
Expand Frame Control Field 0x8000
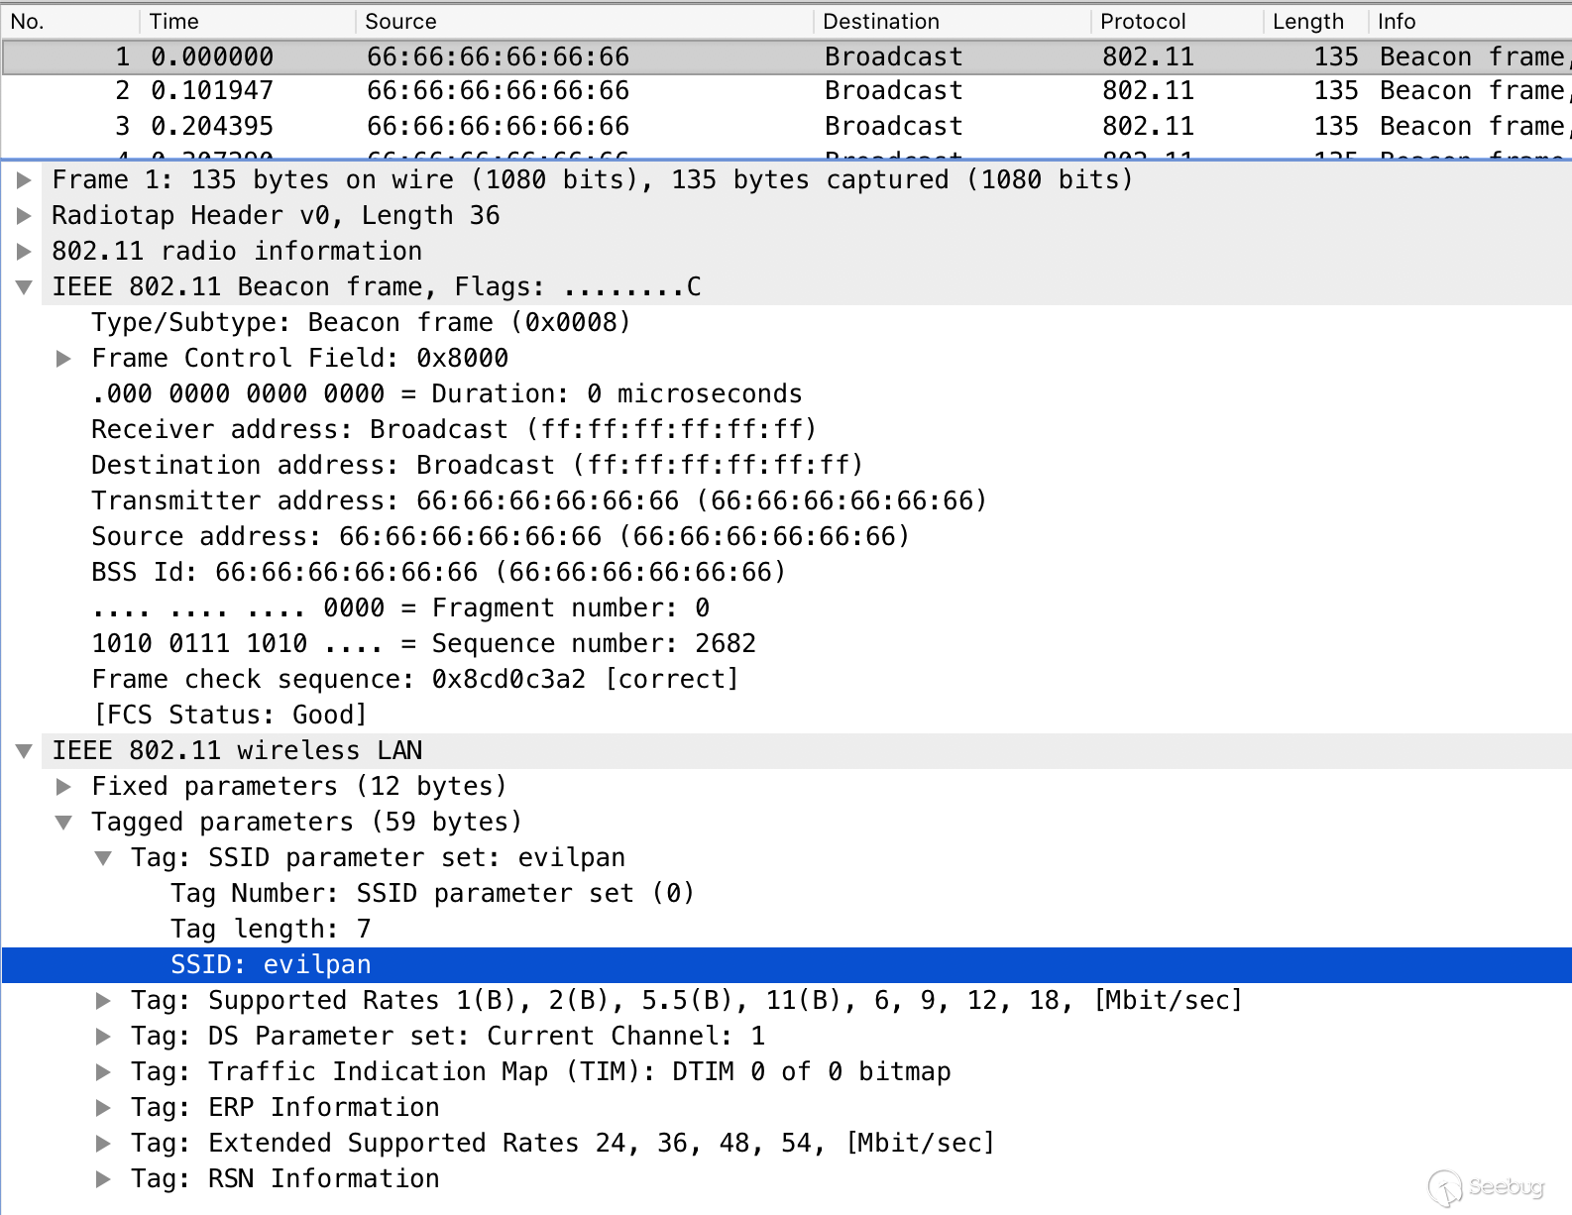tap(63, 359)
